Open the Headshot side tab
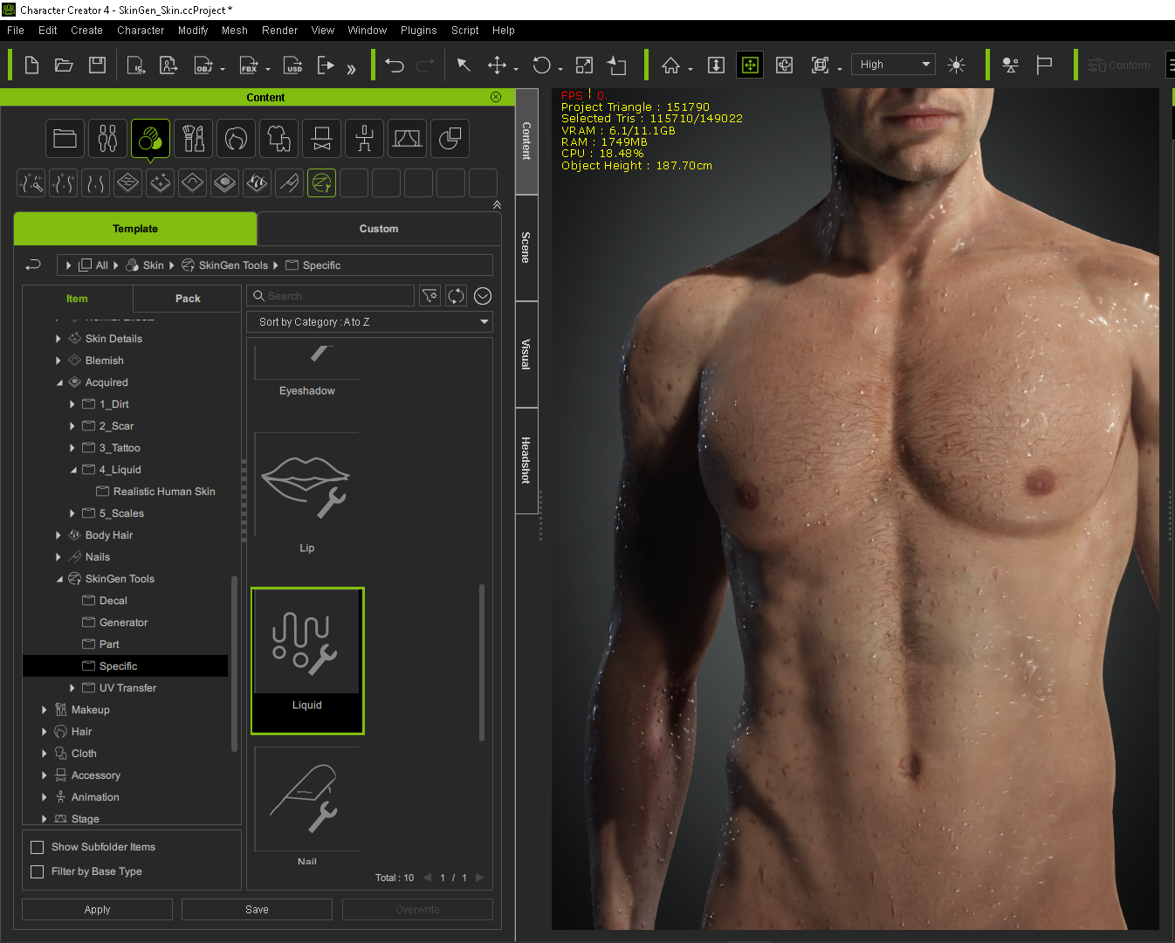 point(526,460)
